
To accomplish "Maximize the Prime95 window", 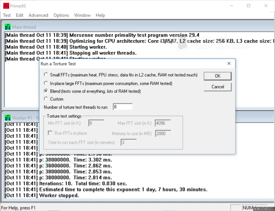I will point(248,6).
